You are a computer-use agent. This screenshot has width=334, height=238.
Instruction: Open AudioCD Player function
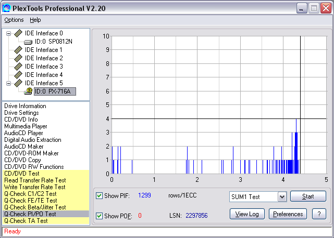pos(23,133)
